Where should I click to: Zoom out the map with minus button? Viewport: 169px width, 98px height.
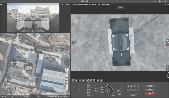[x=67, y=89]
